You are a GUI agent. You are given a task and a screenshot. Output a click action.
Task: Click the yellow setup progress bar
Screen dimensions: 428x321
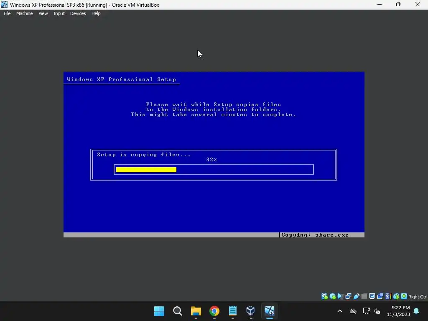tap(146, 170)
